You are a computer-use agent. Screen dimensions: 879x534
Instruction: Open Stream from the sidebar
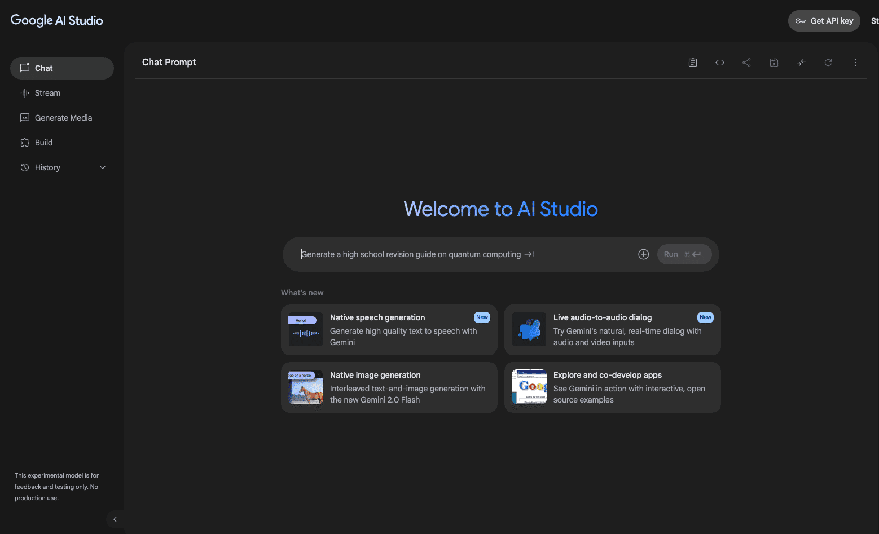coord(47,93)
